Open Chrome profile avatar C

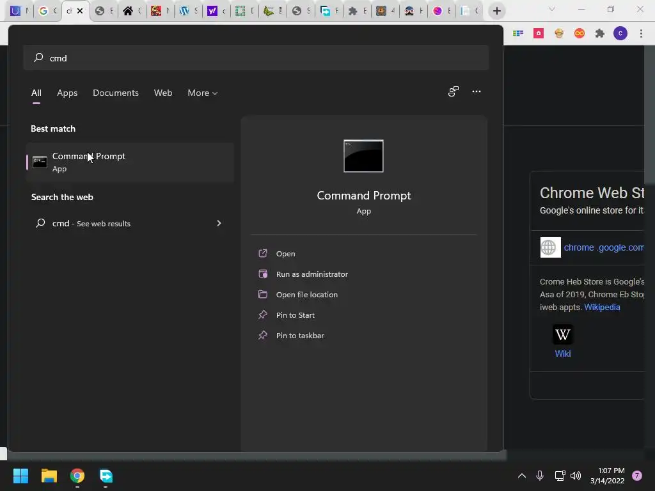(x=620, y=33)
